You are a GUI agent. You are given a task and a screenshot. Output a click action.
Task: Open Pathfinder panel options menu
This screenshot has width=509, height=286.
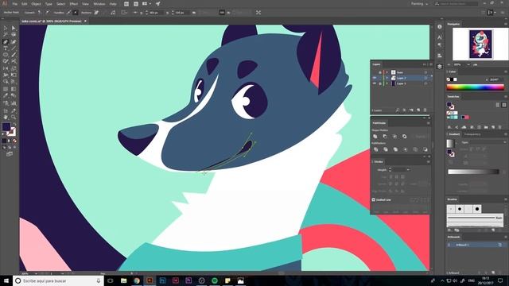(429, 123)
